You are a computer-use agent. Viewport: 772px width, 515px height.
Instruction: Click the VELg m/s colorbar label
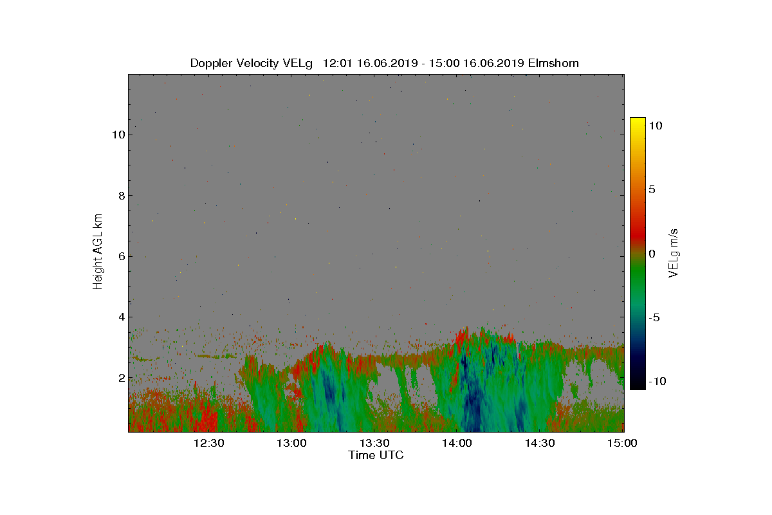[674, 252]
